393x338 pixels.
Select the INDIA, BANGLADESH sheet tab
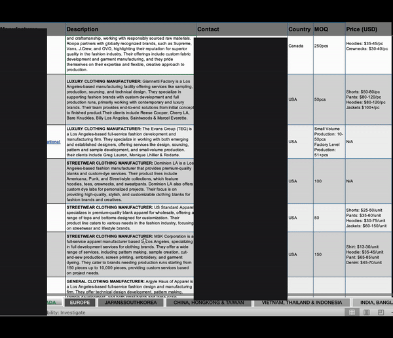[376, 303]
